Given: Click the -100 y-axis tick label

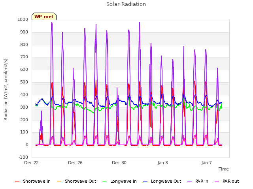Looking at the screenshot, I should click(23, 157).
